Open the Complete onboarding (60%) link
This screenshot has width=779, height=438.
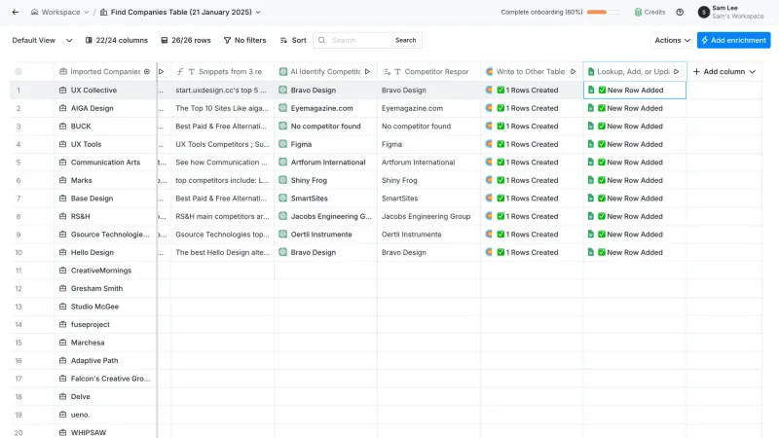click(x=541, y=12)
